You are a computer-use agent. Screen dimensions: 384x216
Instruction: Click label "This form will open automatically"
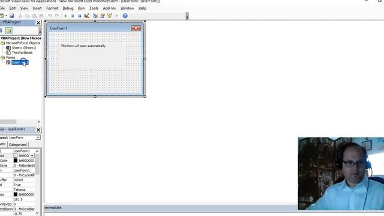click(83, 46)
